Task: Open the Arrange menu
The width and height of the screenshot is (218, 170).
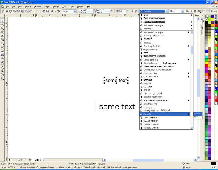Action: [37, 7]
